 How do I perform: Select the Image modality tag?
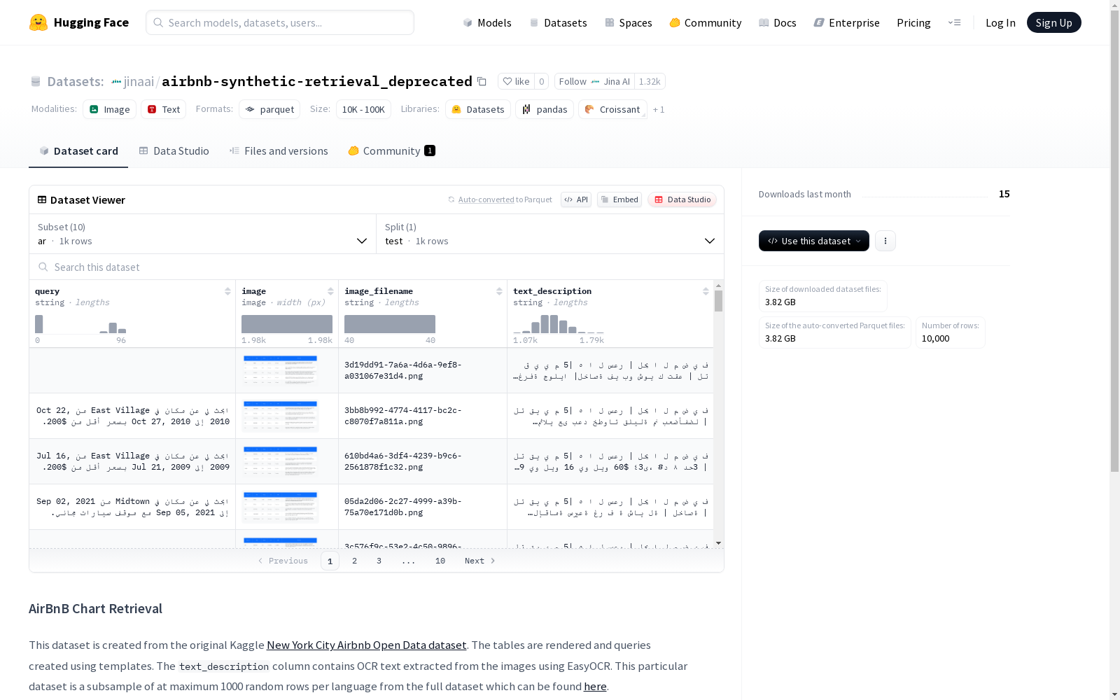pos(110,109)
